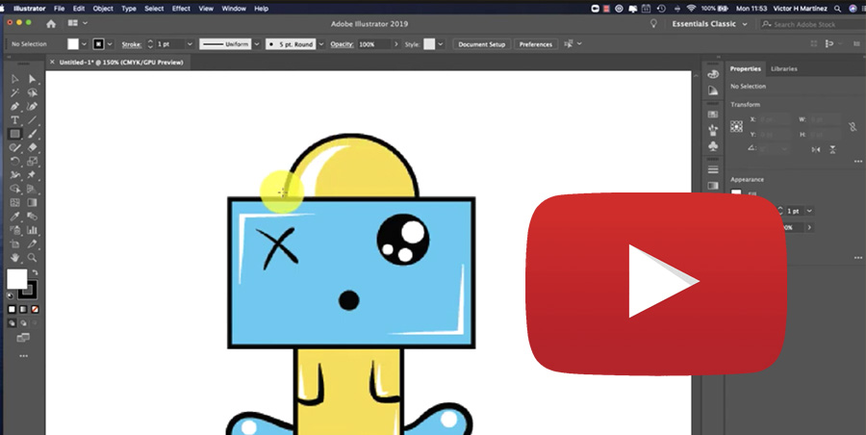Expand the Opacity 100% arrow
The image size is (866, 435).
396,44
